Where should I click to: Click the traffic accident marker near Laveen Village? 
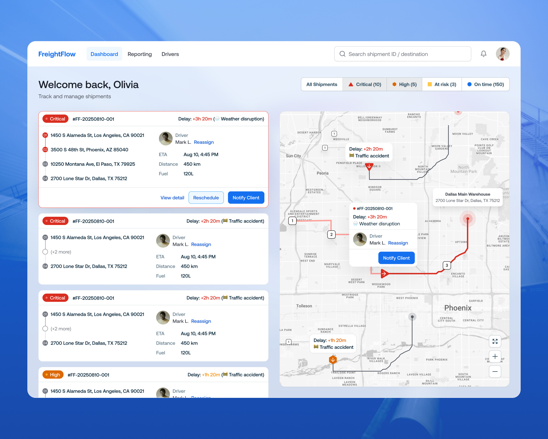click(x=333, y=359)
